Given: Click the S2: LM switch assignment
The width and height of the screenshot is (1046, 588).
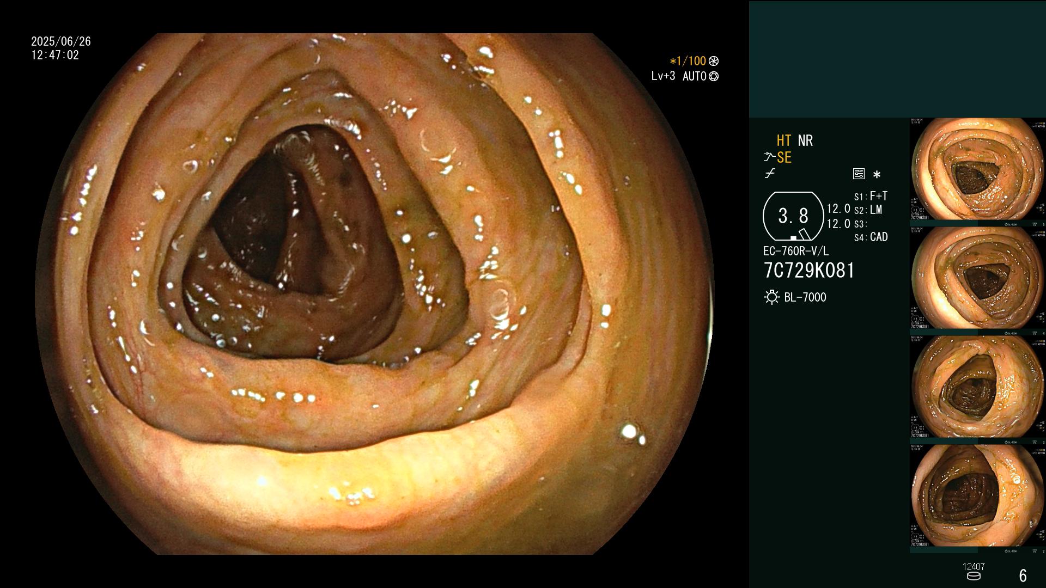Looking at the screenshot, I should 868,210.
